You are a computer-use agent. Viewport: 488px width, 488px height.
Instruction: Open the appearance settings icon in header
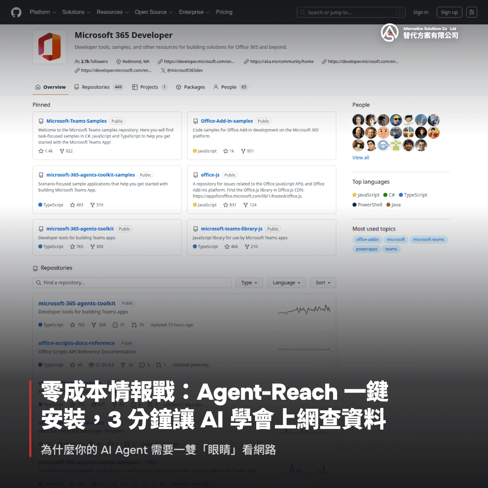point(472,12)
